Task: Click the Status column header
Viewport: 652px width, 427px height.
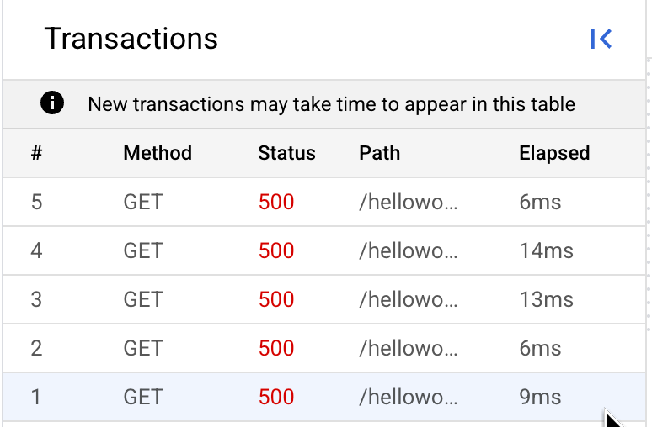Action: coord(286,153)
